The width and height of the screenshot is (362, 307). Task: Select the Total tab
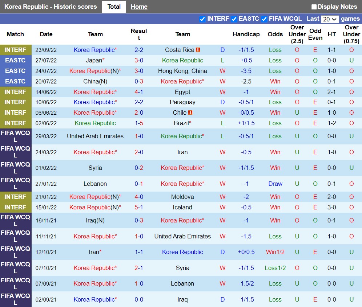click(114, 7)
